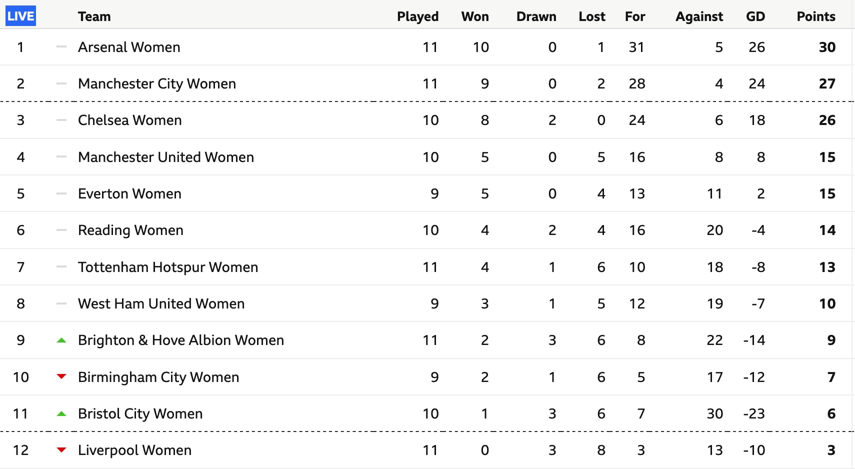
Task: Open Arsenal Women team link
Action: [129, 47]
